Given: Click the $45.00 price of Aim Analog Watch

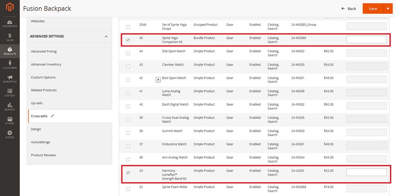Looking at the screenshot, I should (x=329, y=157).
